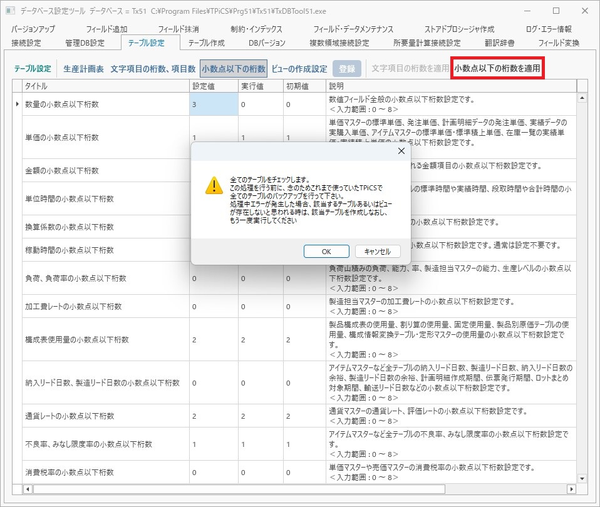
Task: Click the 初期値 column header
Action: [304, 86]
